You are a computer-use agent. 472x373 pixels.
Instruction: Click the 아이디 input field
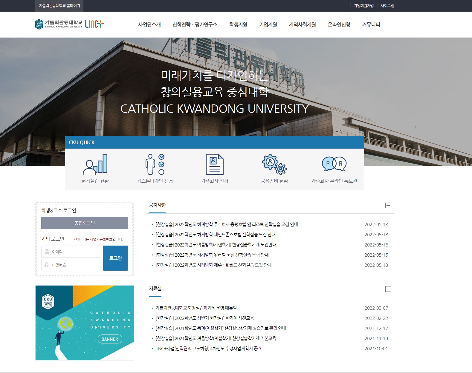click(71, 252)
